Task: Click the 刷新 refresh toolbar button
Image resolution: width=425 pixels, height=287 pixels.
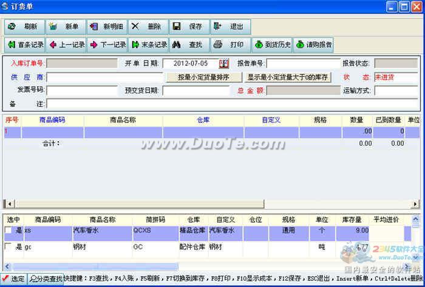Action: [x=24, y=27]
